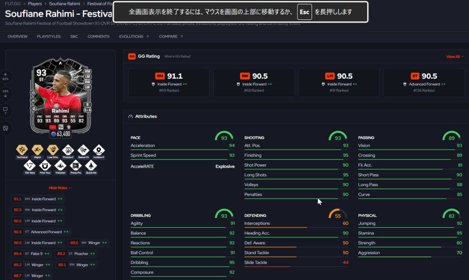The image size is (469, 280).
Task: Switch to the Playstyles tab
Action: [x=49, y=37]
